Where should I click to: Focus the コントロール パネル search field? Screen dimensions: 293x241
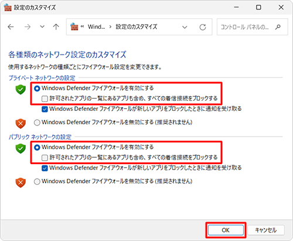click(253, 27)
